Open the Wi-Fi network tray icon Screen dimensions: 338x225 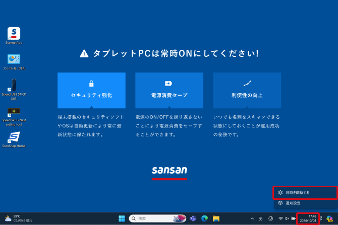(x=280, y=218)
